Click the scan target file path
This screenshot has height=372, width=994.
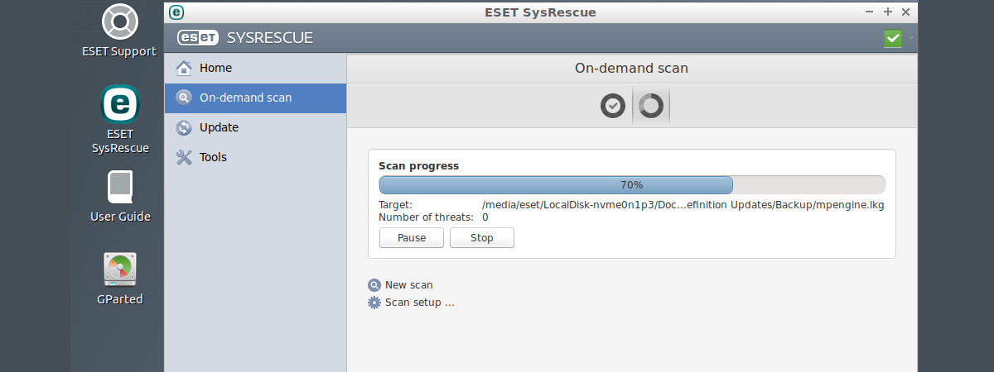(683, 205)
